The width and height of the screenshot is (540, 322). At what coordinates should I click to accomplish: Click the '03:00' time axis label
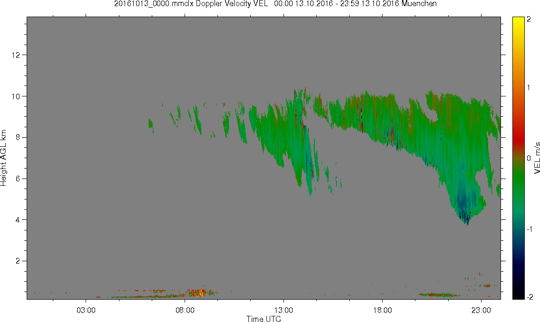pyautogui.click(x=86, y=310)
